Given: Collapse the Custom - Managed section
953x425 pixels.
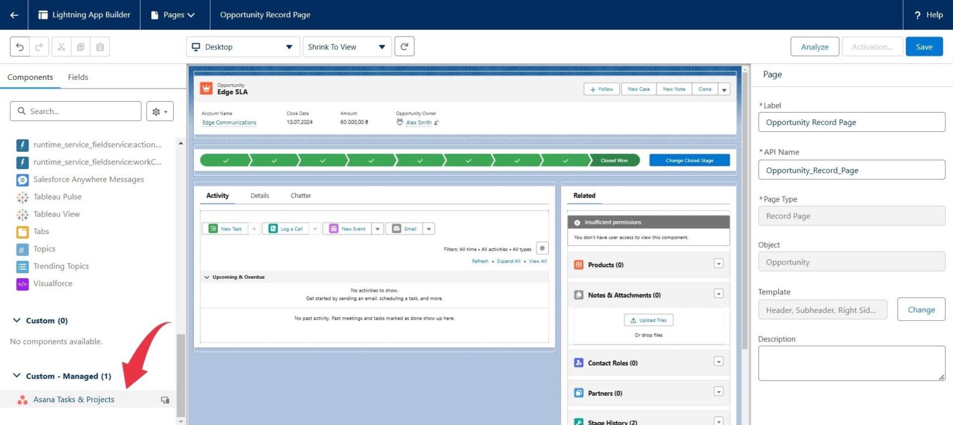Looking at the screenshot, I should [x=16, y=375].
